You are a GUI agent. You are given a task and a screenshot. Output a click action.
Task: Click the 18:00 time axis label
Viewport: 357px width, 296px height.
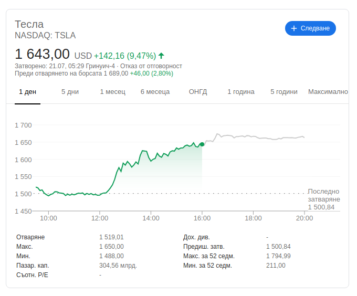(253, 218)
